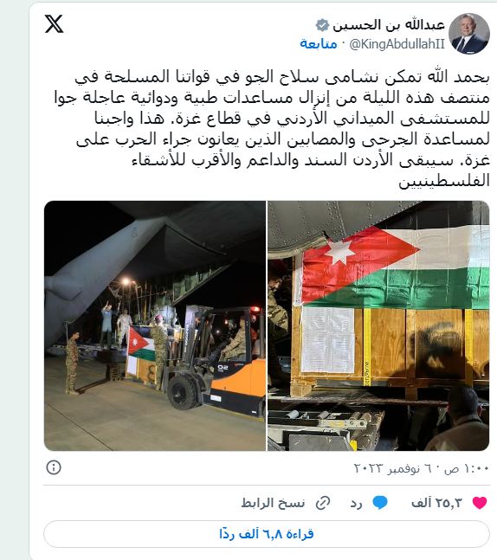
Task: Open the tweet timestamp 6 November 2023
Action: click(421, 468)
